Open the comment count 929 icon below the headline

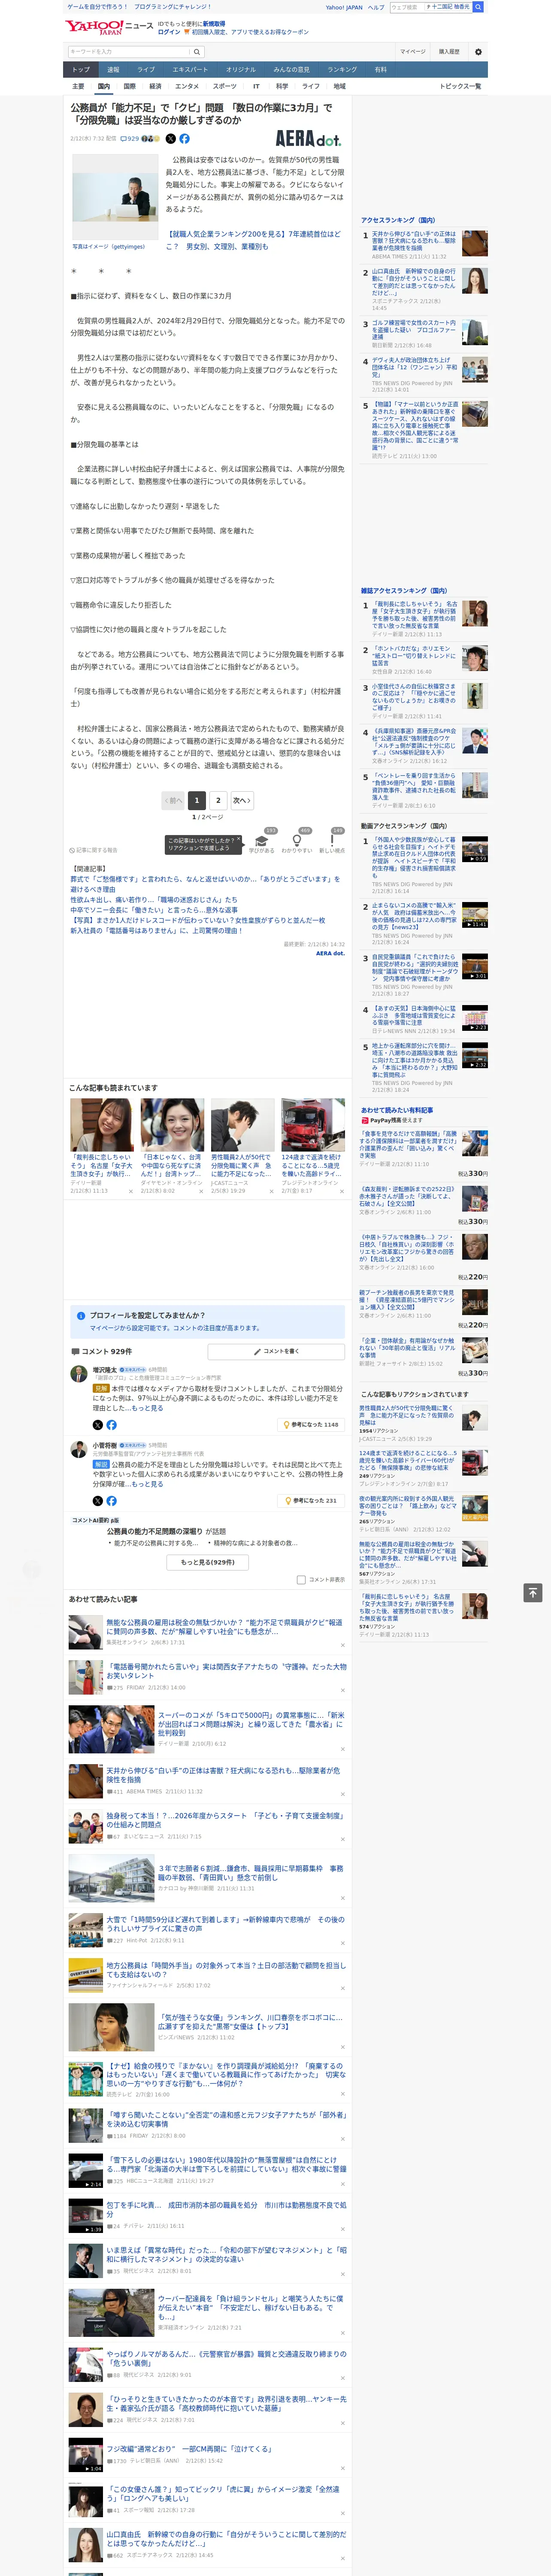pyautogui.click(x=130, y=139)
